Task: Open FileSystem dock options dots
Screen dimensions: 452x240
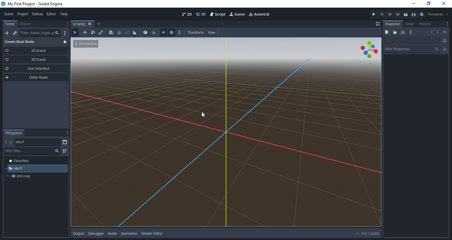Action: tap(68, 133)
